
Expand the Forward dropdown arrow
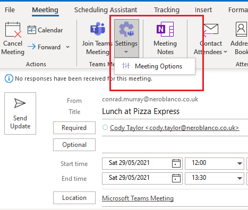[x=67, y=47]
